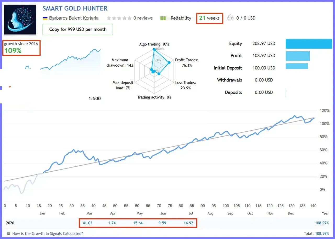Click the Withdrawals 0.00 USD value
Viewport: 335px width, 239px height.
(264, 80)
